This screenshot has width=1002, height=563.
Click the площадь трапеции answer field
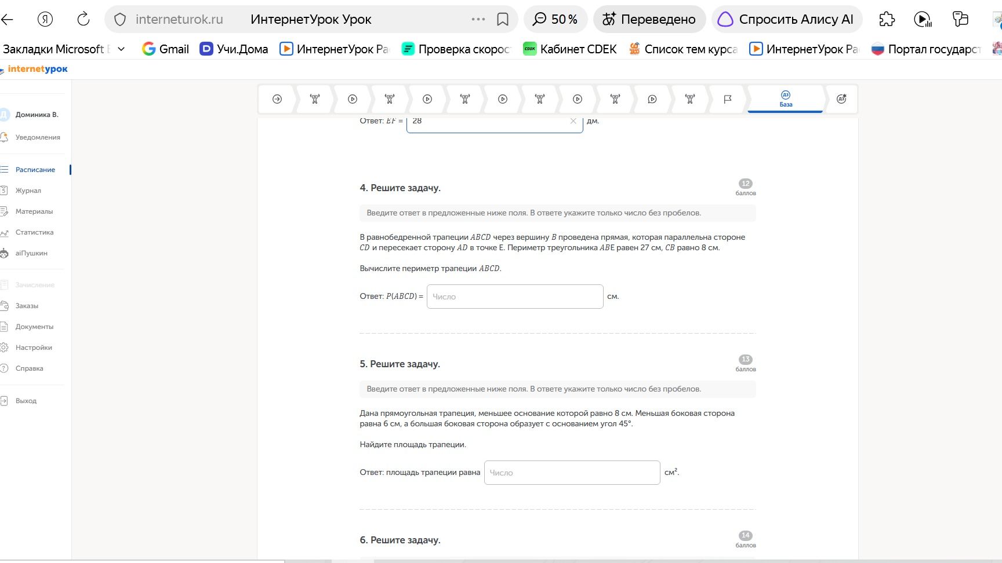(572, 473)
